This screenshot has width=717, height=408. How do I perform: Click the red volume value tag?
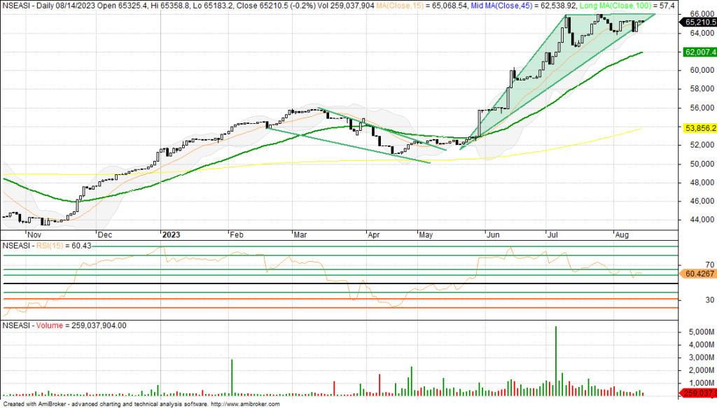click(697, 393)
